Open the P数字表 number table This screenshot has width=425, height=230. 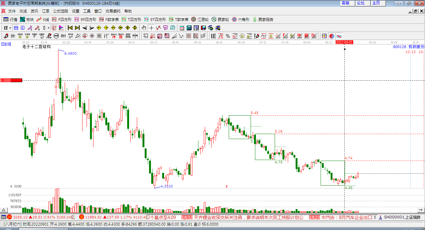pyautogui.click(x=109, y=19)
